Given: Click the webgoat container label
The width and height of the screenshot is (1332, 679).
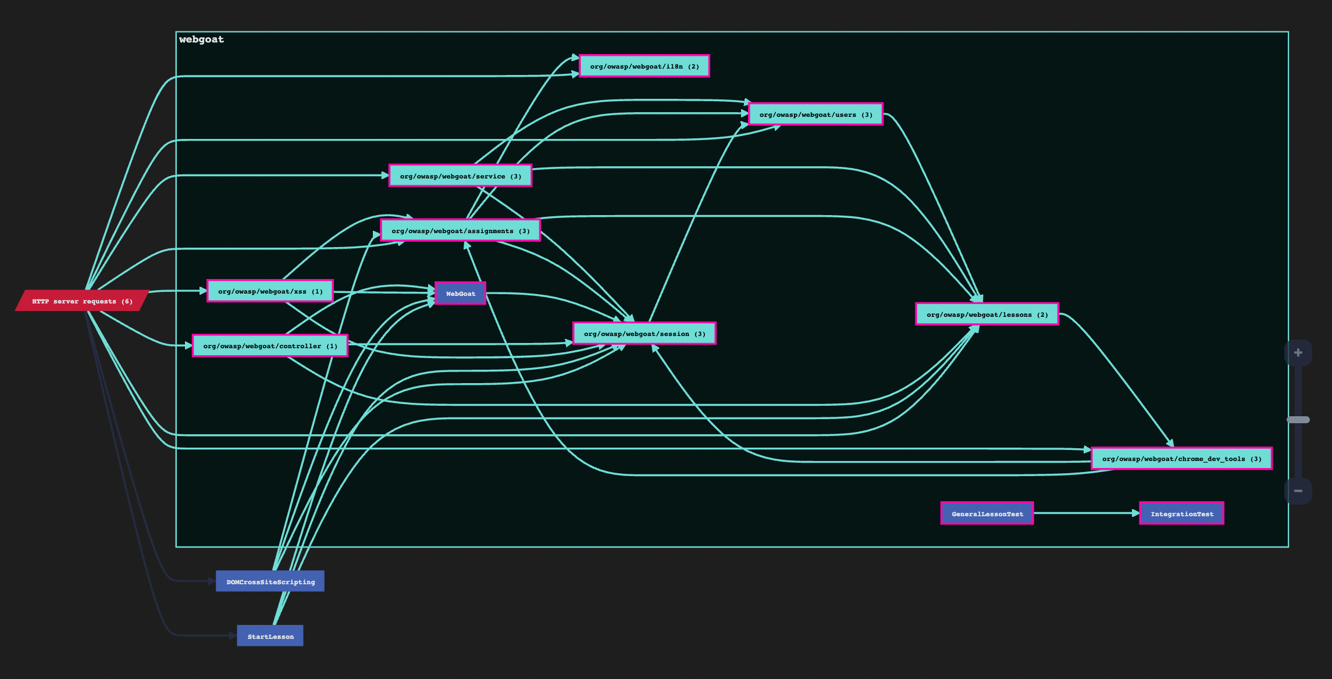Looking at the screenshot, I should pyautogui.click(x=201, y=40).
